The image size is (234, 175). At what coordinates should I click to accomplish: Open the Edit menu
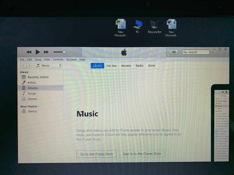(x=29, y=59)
